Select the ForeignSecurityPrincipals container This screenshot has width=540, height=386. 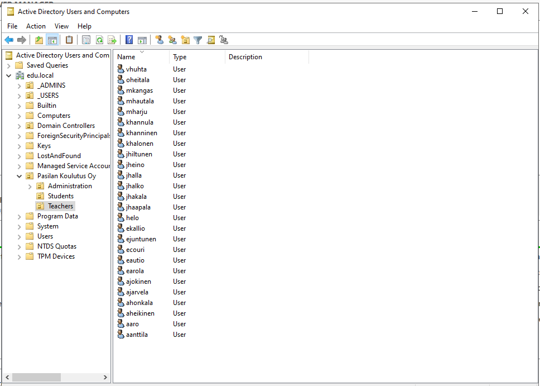73,136
